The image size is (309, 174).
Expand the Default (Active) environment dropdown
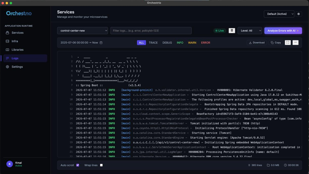[x=279, y=14]
